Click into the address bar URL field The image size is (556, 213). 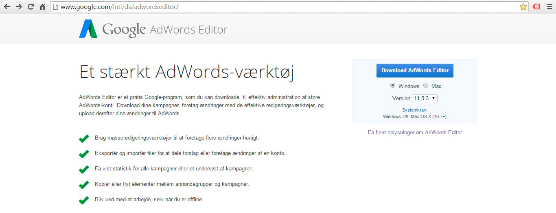285,7
